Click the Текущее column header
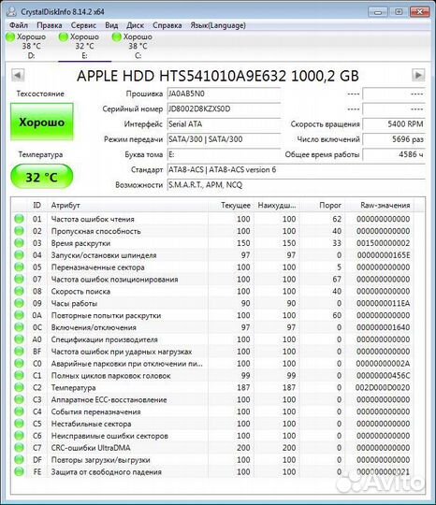 click(231, 205)
